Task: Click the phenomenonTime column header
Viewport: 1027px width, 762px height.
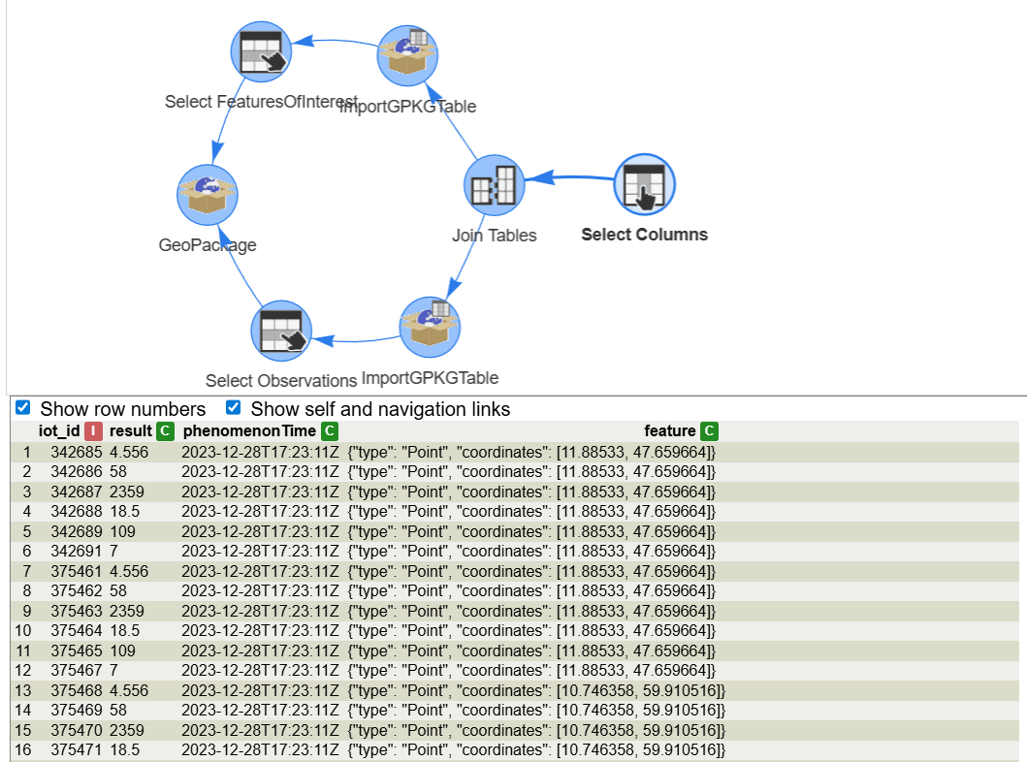Action: [249, 430]
